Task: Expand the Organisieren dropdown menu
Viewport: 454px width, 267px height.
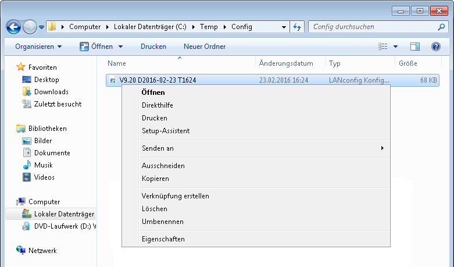Action: tap(38, 47)
